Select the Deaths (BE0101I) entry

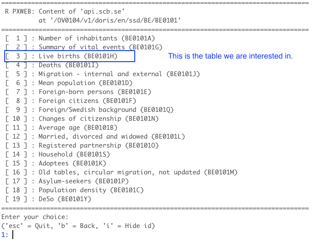[x=68, y=65]
